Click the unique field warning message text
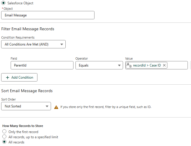191x146 pixels. (105, 107)
